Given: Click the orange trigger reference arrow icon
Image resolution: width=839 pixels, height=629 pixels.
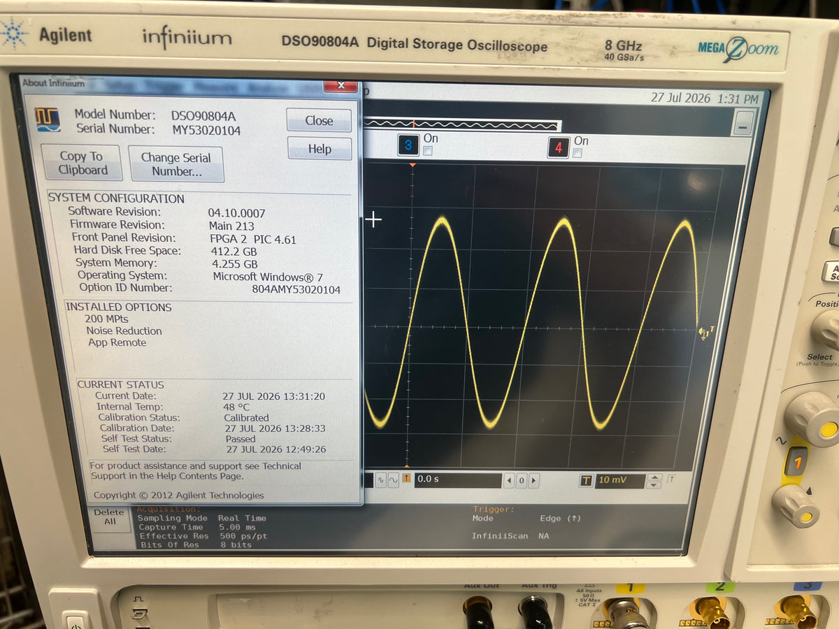Looking at the screenshot, I should 406,479.
